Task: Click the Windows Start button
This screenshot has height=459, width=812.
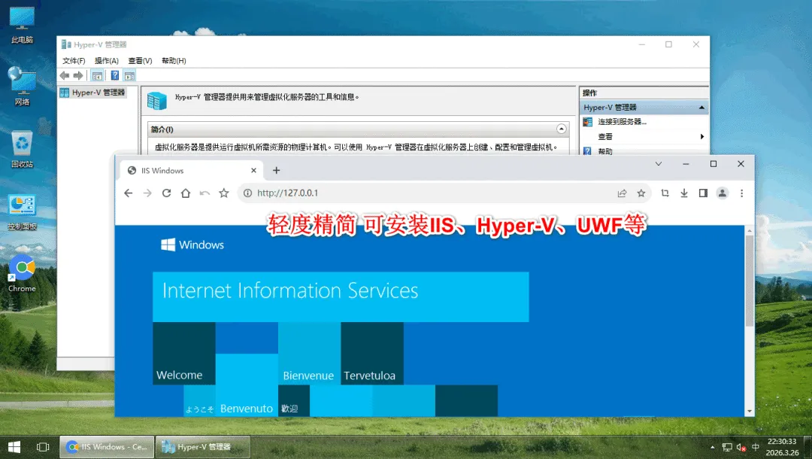Action: (x=14, y=447)
